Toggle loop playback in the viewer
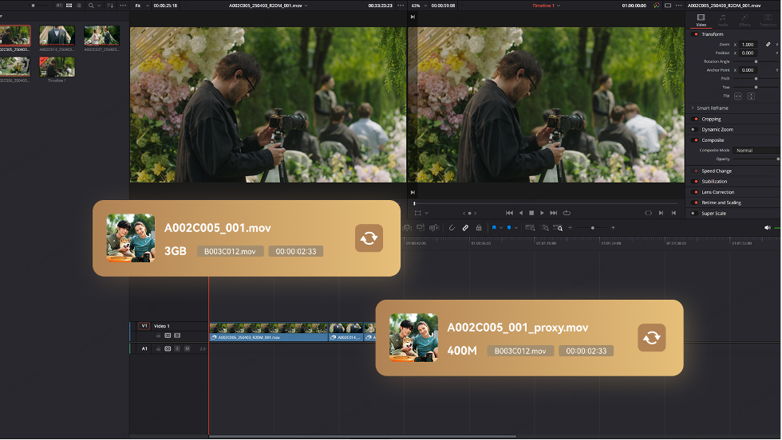 (567, 213)
